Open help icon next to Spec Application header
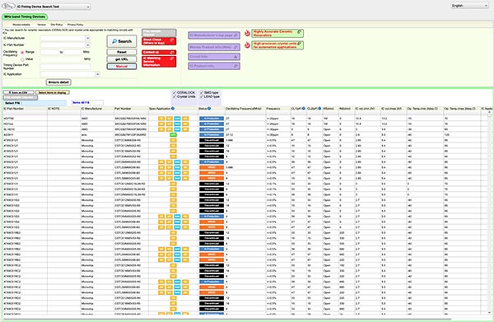This screenshot has height=322, width=494. point(173,109)
